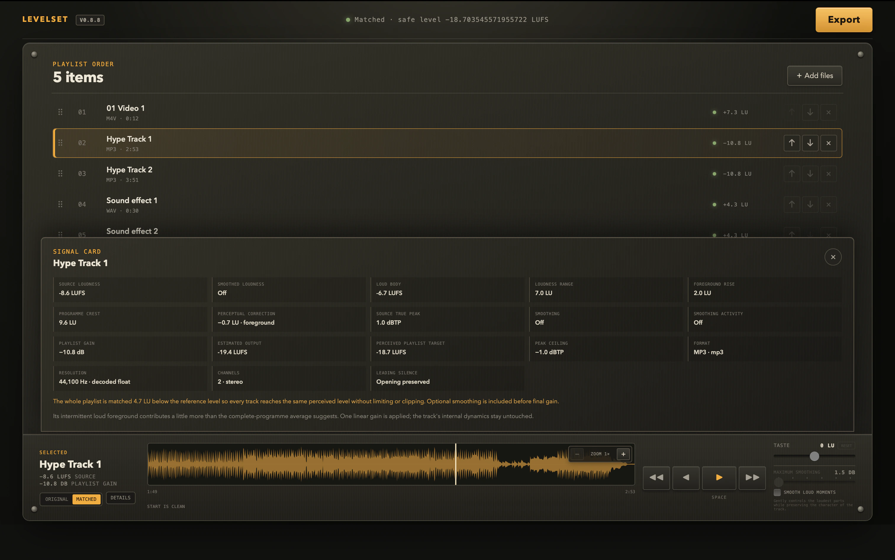Switch preview to Matched
This screenshot has height=560, width=895.
click(x=86, y=499)
